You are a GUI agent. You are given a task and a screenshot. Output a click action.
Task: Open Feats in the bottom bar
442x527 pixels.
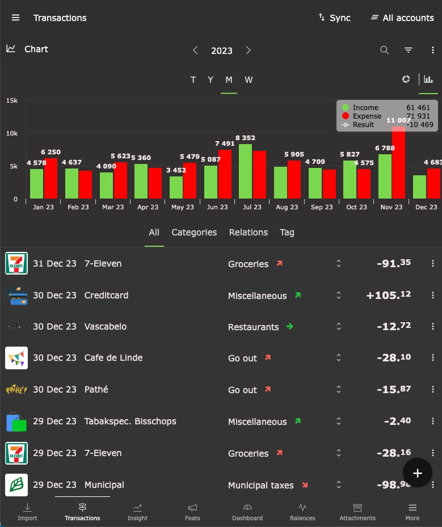[x=192, y=511]
